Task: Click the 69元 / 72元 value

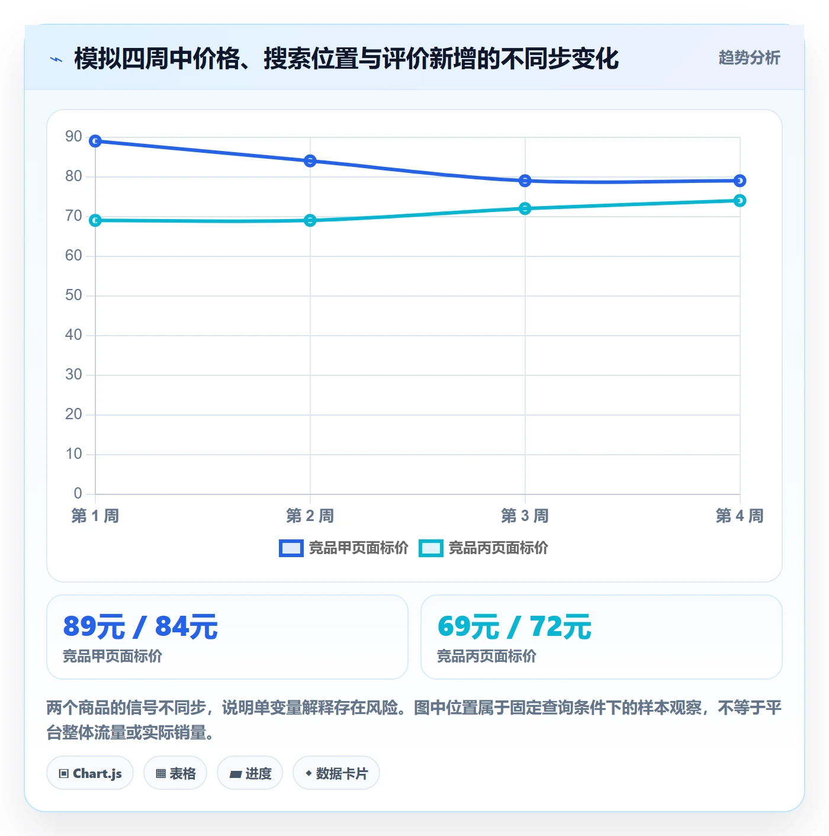Action: (x=515, y=626)
